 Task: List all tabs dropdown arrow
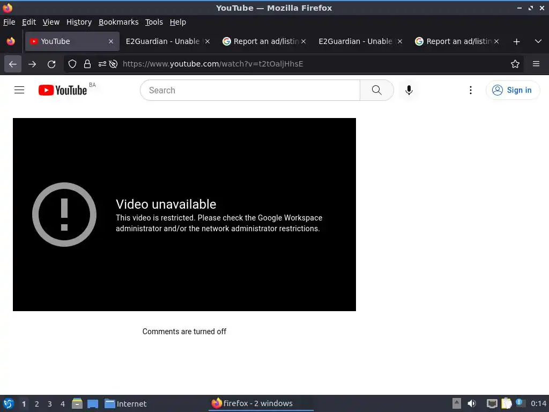[538, 41]
